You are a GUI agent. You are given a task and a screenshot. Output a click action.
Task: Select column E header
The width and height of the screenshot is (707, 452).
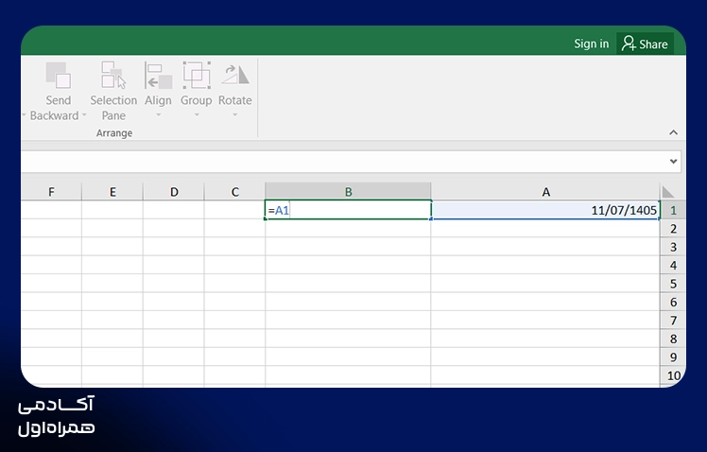point(112,192)
